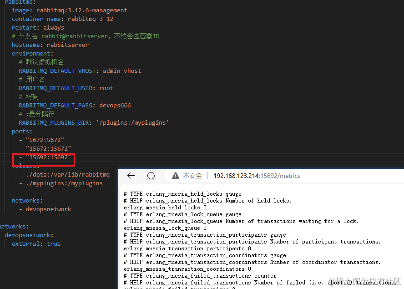This screenshot has height=289, width=404.
Task: Click the # 默认虚拟机名 comment
Action: [x=41, y=62]
